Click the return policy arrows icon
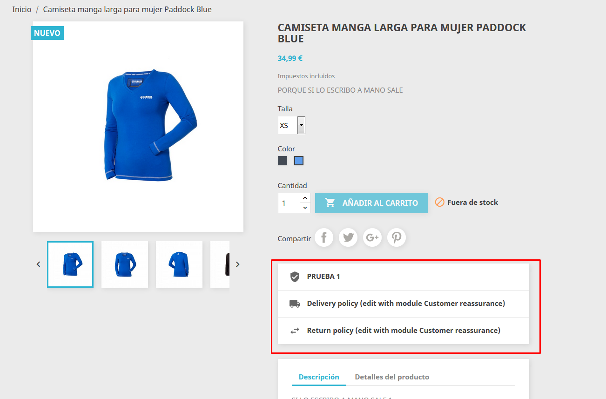 [x=295, y=331]
